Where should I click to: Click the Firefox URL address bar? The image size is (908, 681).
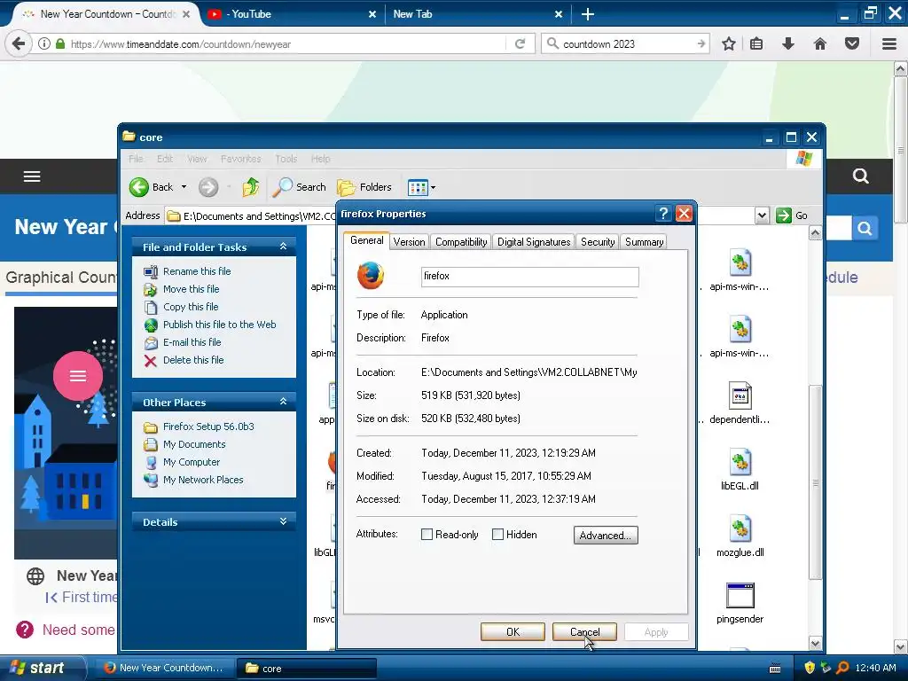(x=284, y=44)
